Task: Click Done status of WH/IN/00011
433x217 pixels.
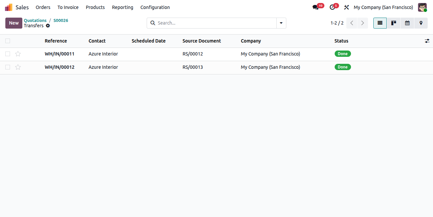Action: point(343,54)
